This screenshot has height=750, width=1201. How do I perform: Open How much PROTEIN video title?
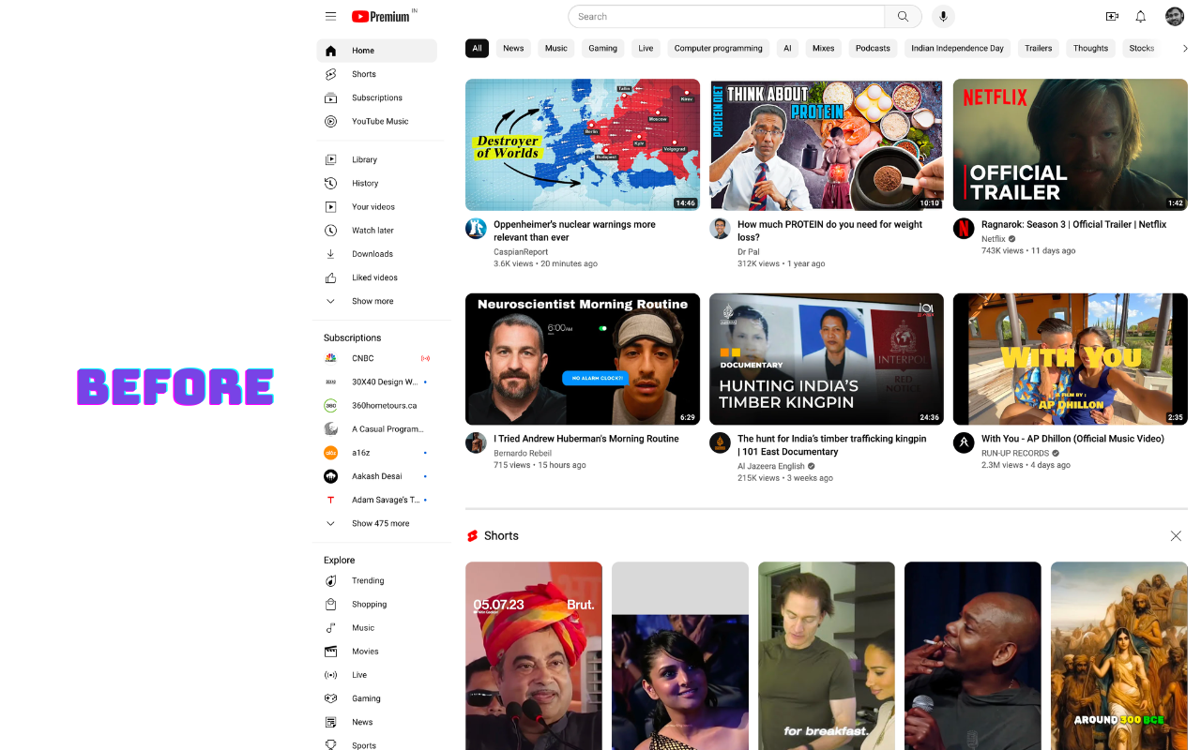pyautogui.click(x=829, y=231)
